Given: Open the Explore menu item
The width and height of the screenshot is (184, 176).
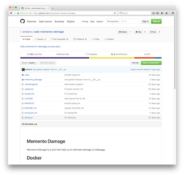Looking at the screenshot, I should coord(71,22).
